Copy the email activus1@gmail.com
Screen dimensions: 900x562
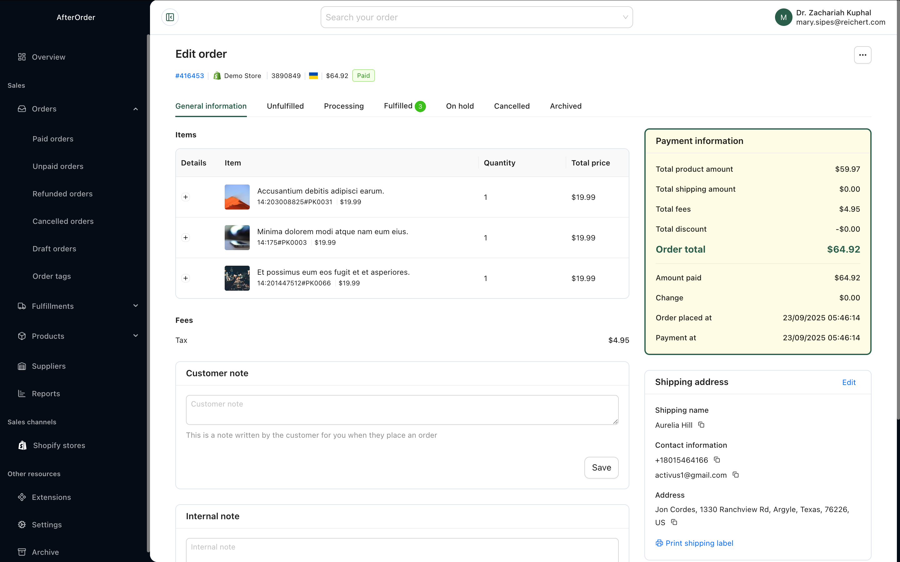click(736, 475)
